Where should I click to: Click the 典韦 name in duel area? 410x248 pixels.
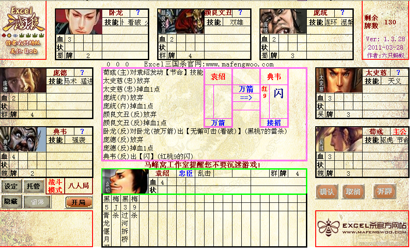coord(274,77)
